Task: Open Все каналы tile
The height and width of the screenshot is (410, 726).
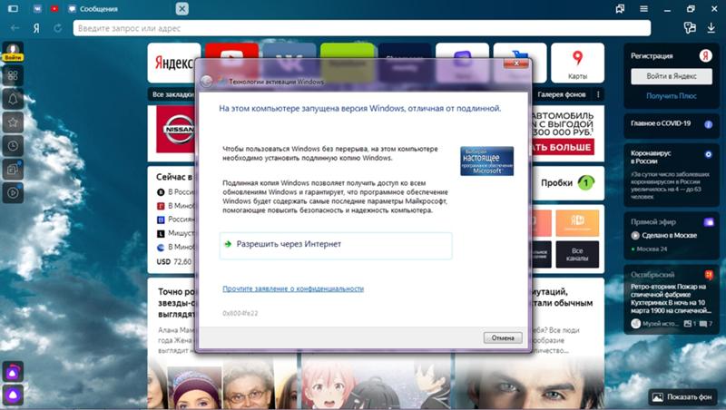Action: click(577, 255)
